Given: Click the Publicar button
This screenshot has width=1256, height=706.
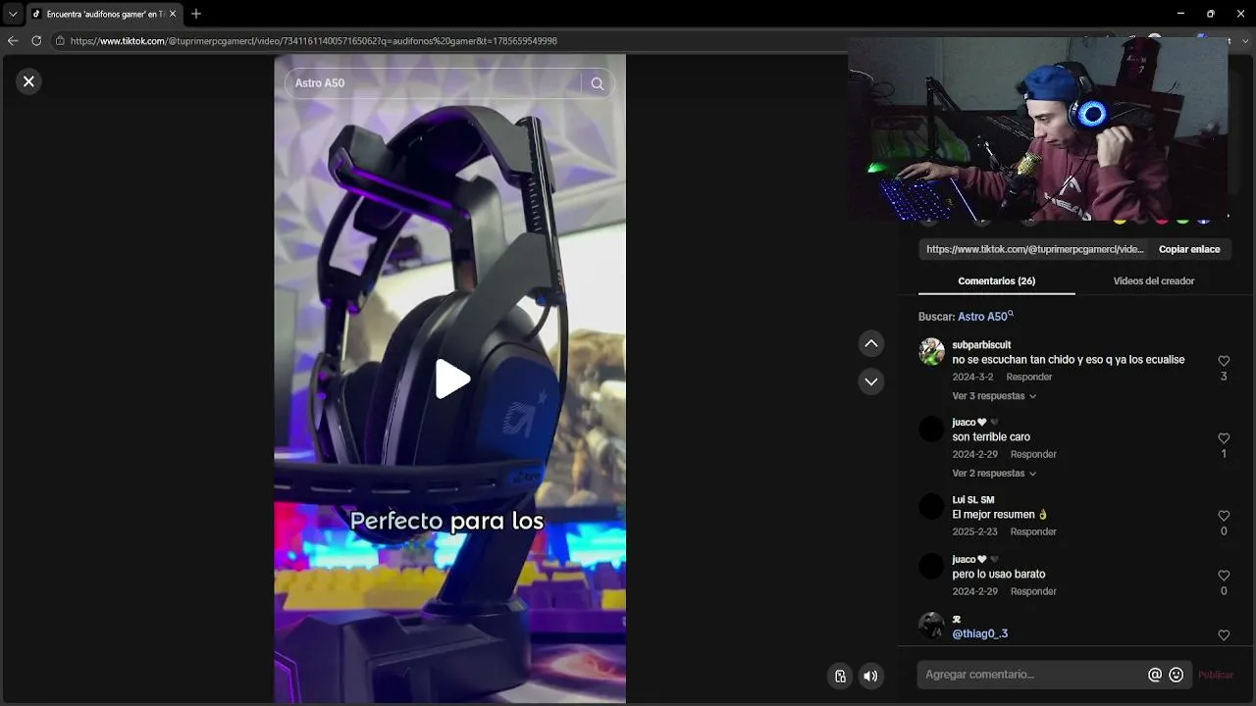Looking at the screenshot, I should pyautogui.click(x=1216, y=675).
